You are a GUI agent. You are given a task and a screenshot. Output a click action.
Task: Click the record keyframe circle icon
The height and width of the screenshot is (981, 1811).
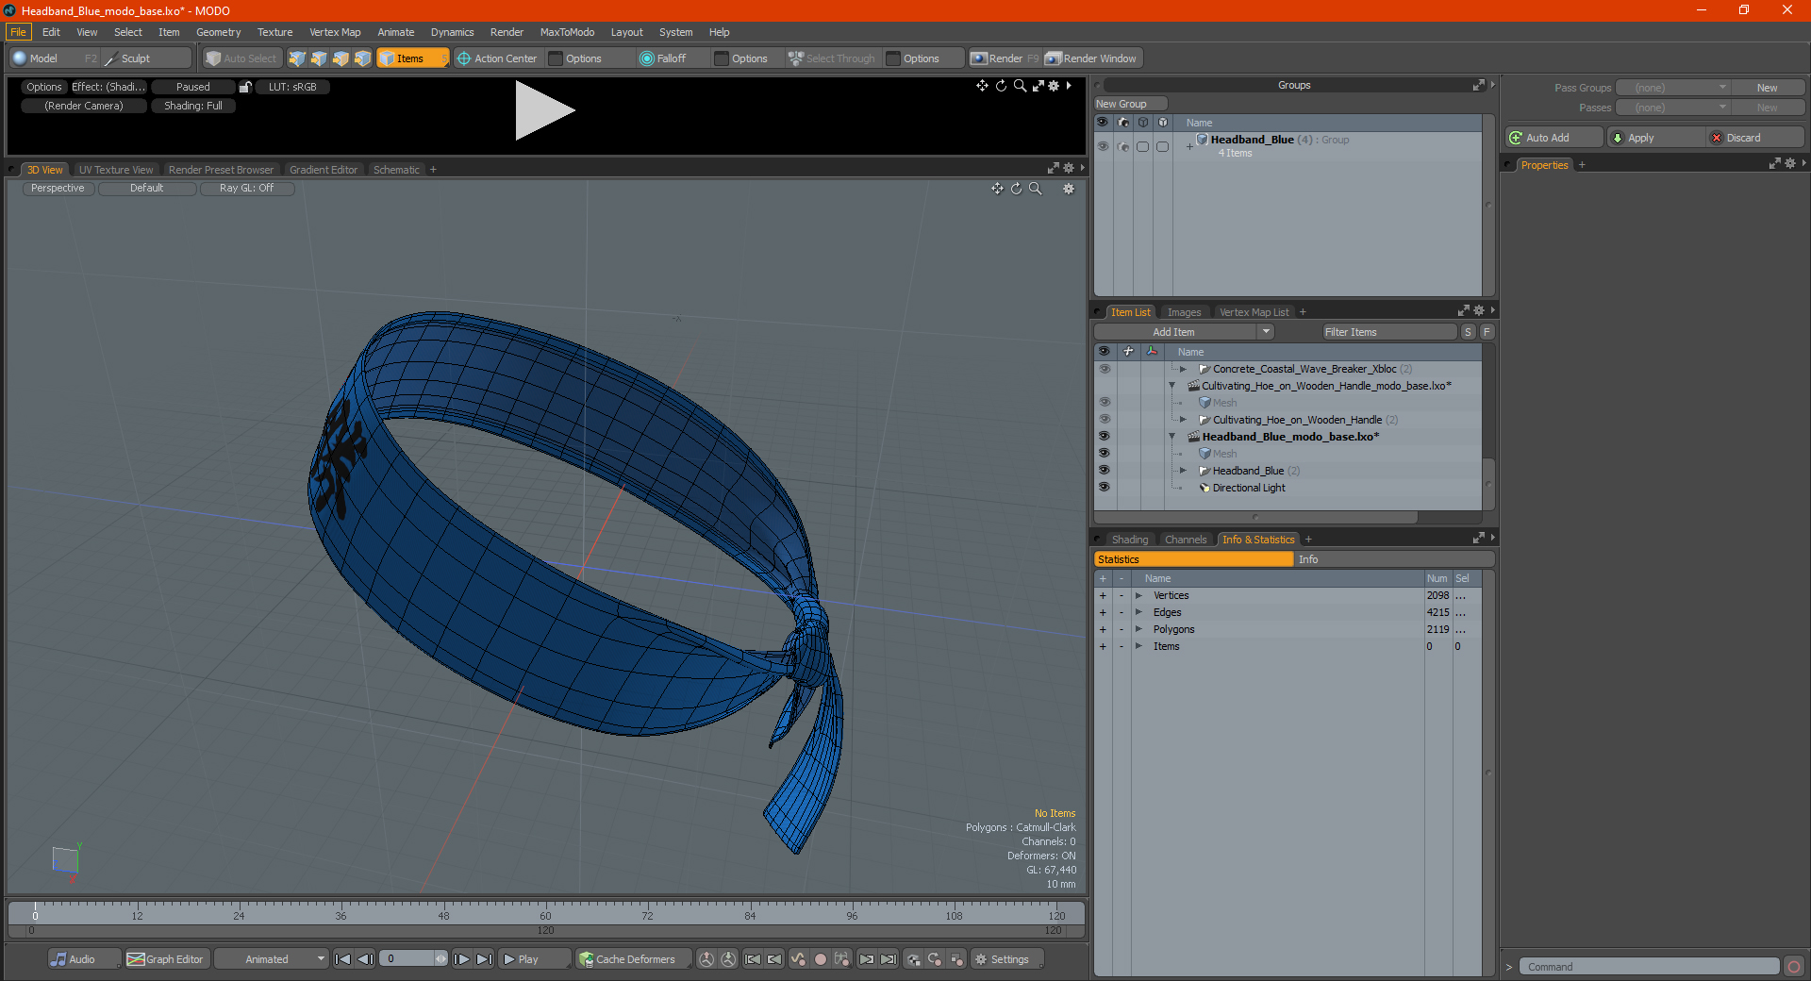click(x=821, y=959)
